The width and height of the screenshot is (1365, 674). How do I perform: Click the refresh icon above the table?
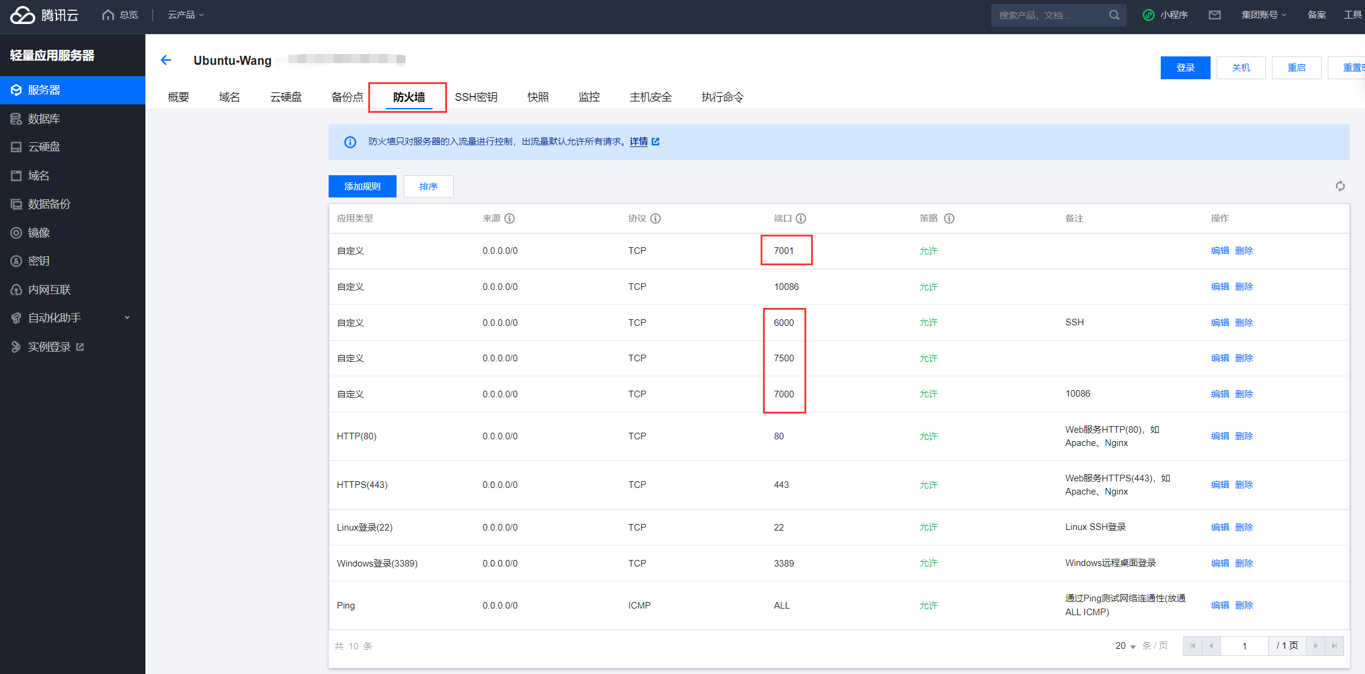click(1340, 186)
